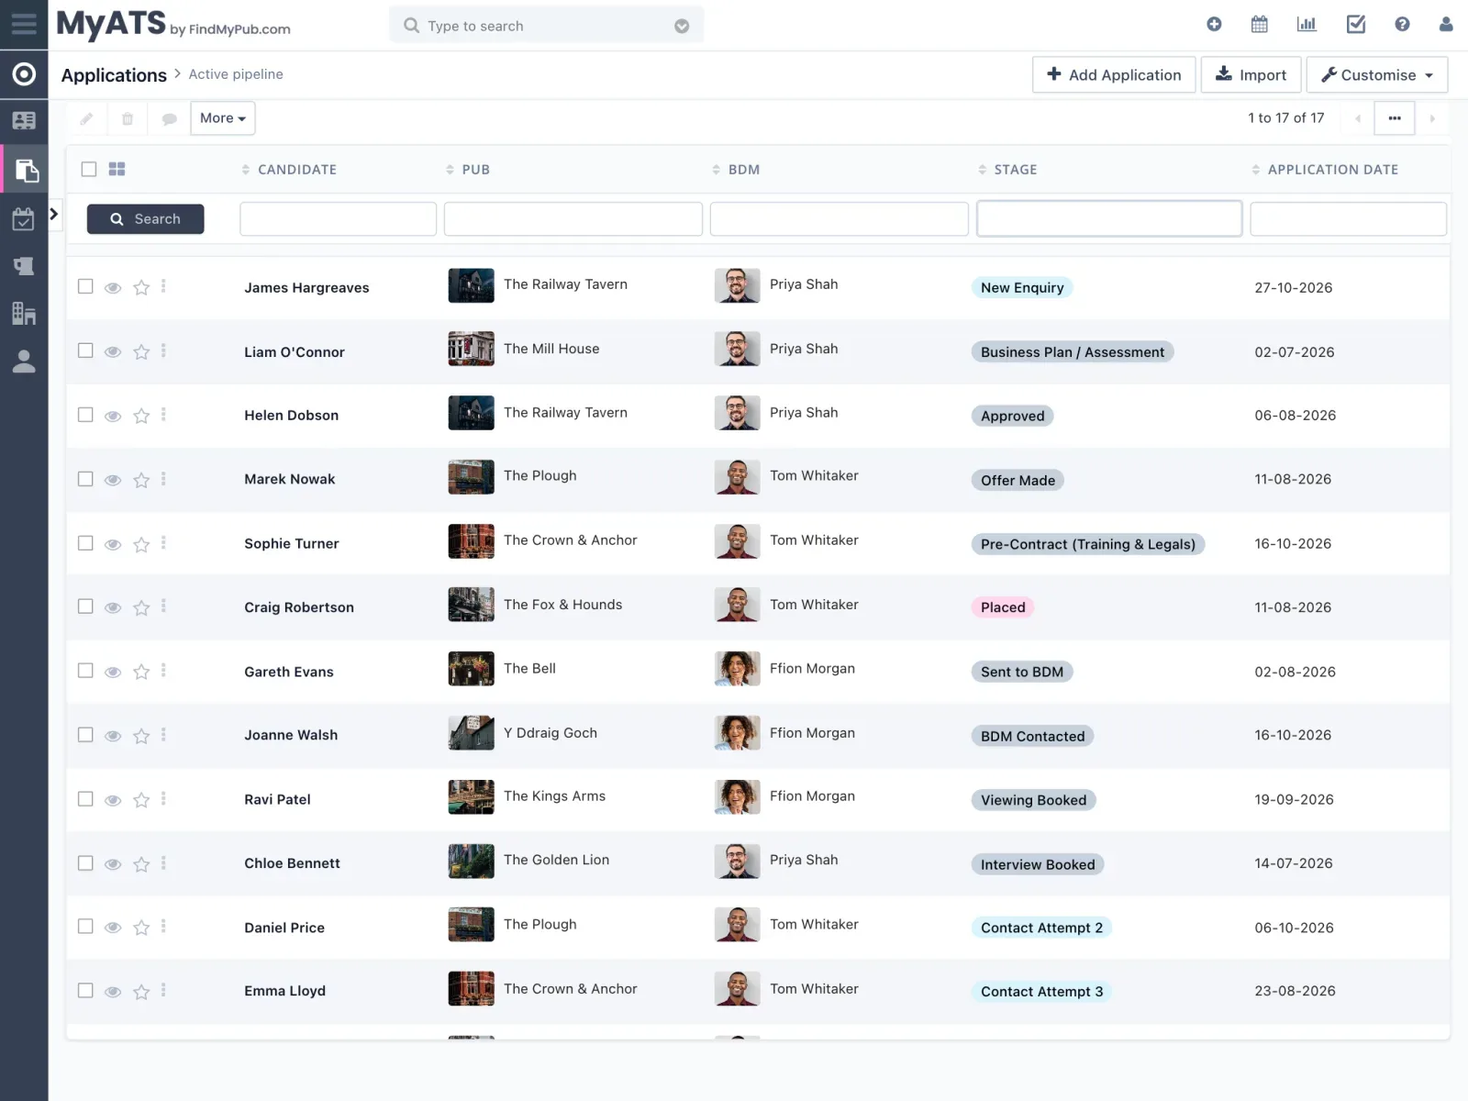This screenshot has width=1468, height=1101.
Task: Open the Customise dropdown
Action: point(1377,75)
